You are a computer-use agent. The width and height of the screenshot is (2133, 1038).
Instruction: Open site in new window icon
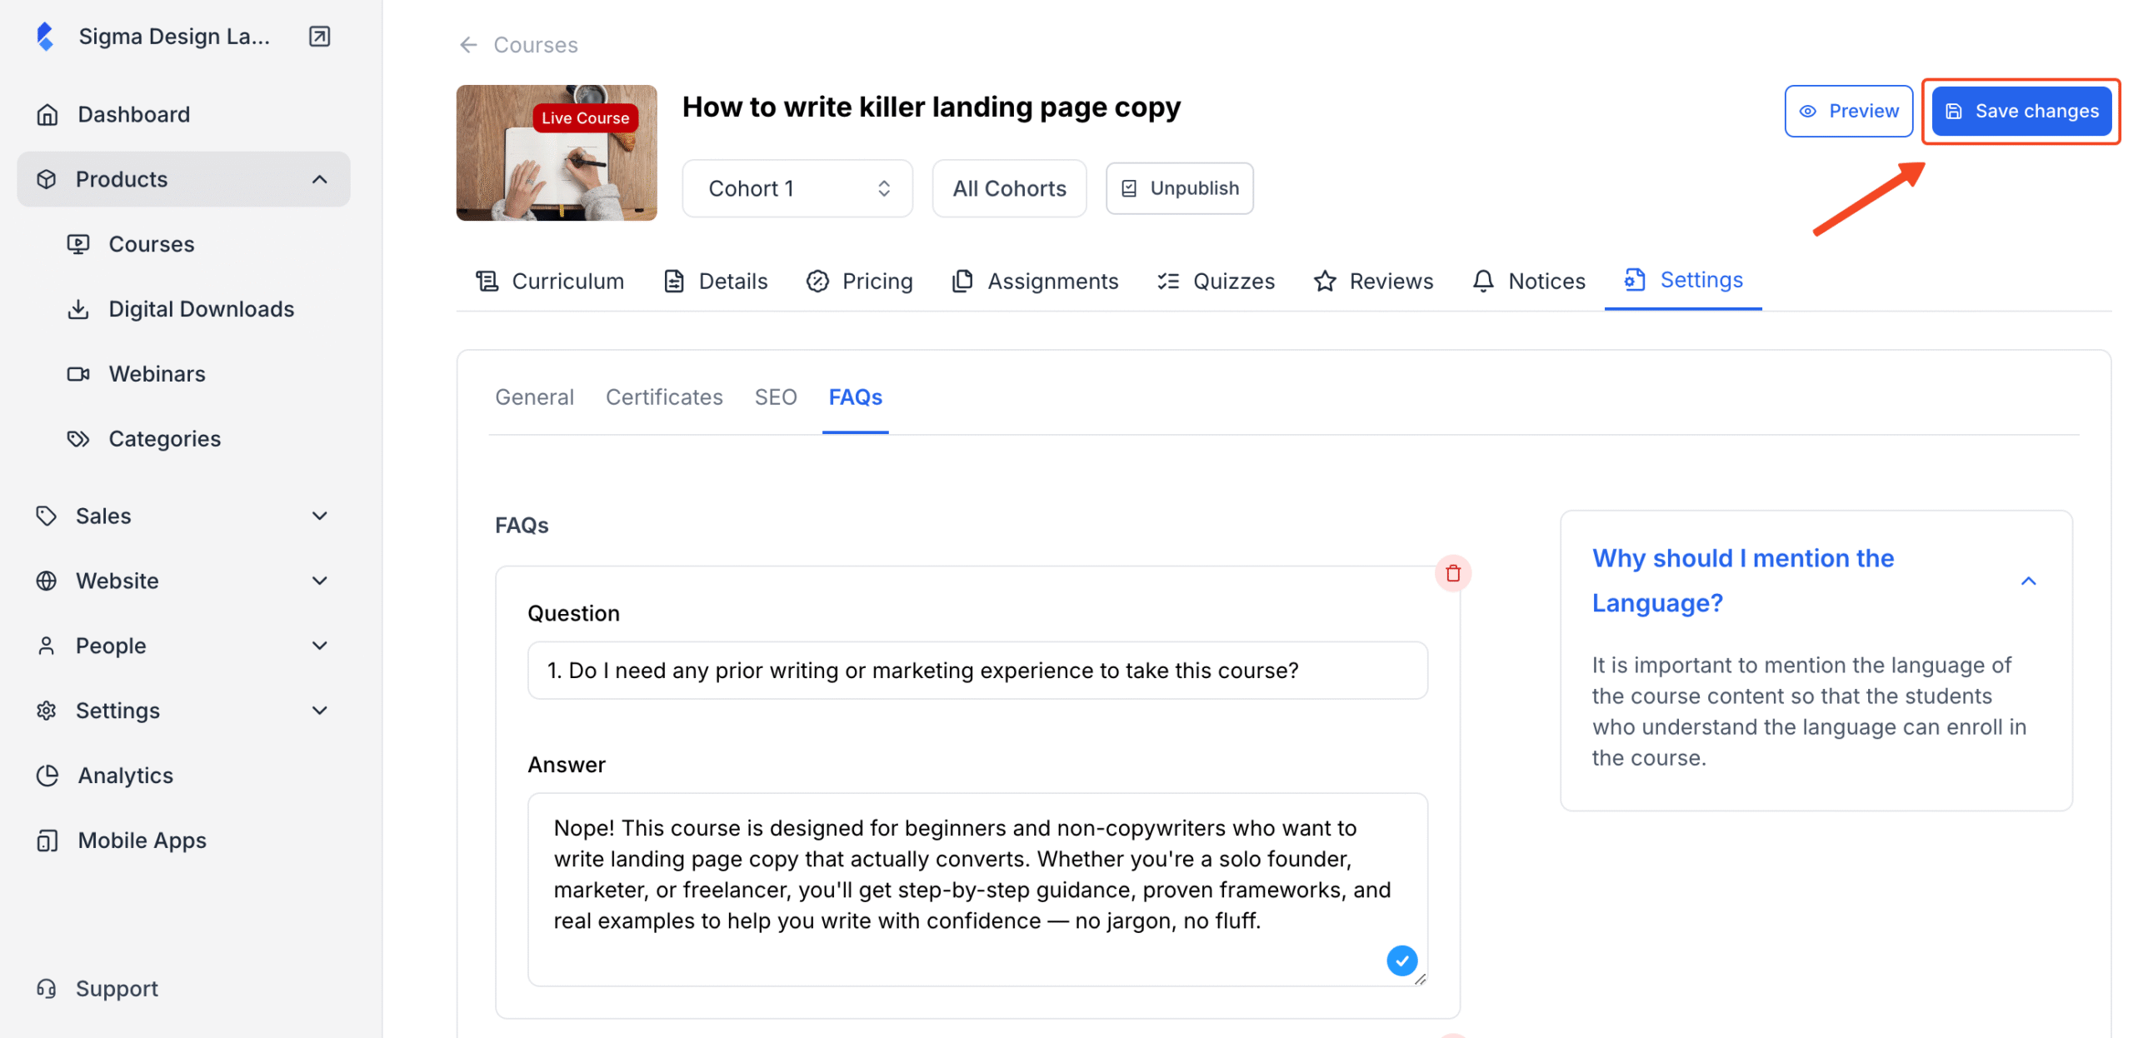(319, 37)
